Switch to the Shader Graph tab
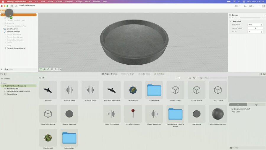266x150 pixels. (x=128, y=74)
